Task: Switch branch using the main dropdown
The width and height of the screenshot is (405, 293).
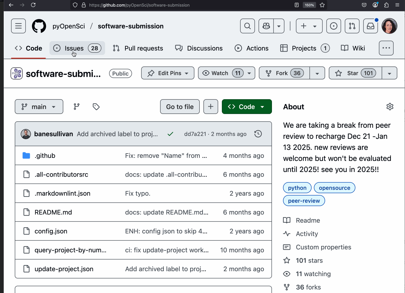Action: coord(39,107)
